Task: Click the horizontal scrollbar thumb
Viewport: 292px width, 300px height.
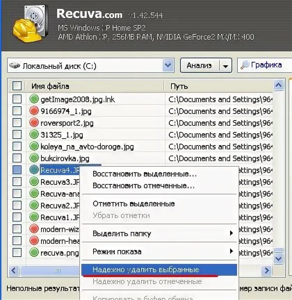Action: click(x=50, y=270)
